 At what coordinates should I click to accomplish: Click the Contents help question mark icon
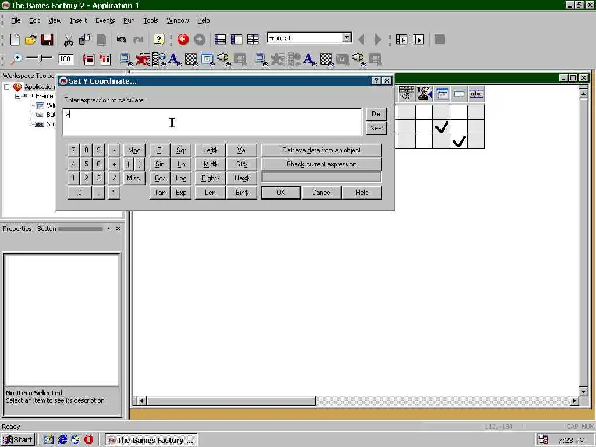158,40
